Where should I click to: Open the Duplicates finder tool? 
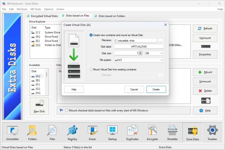[x=132, y=133]
